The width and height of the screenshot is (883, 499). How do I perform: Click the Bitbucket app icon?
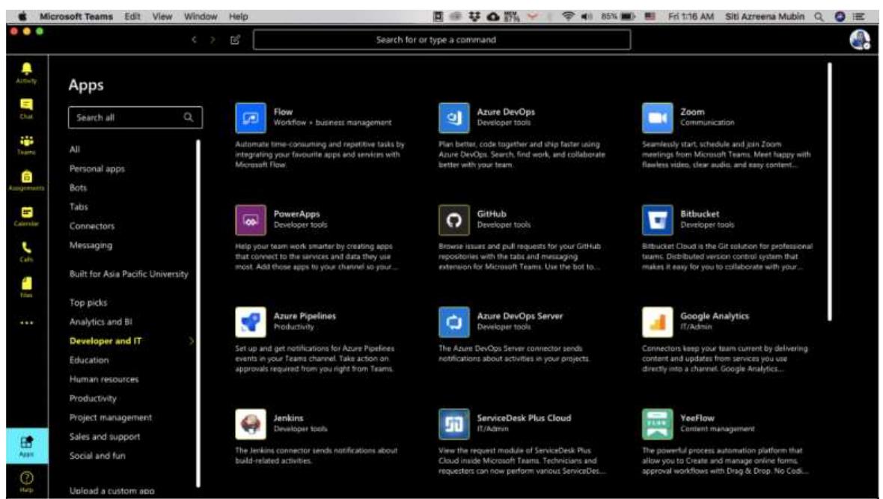point(657,220)
